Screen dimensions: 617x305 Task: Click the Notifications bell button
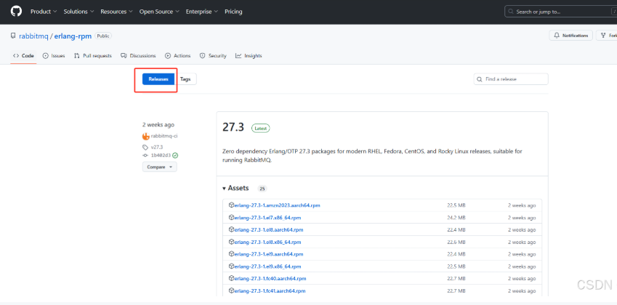coord(570,36)
